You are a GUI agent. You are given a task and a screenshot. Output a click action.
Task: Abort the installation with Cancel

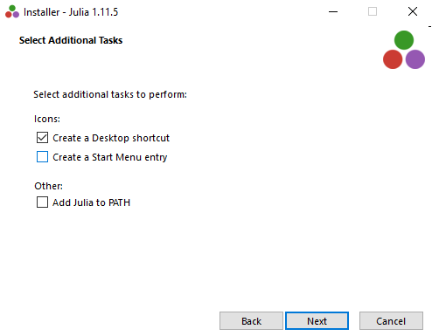click(x=391, y=321)
